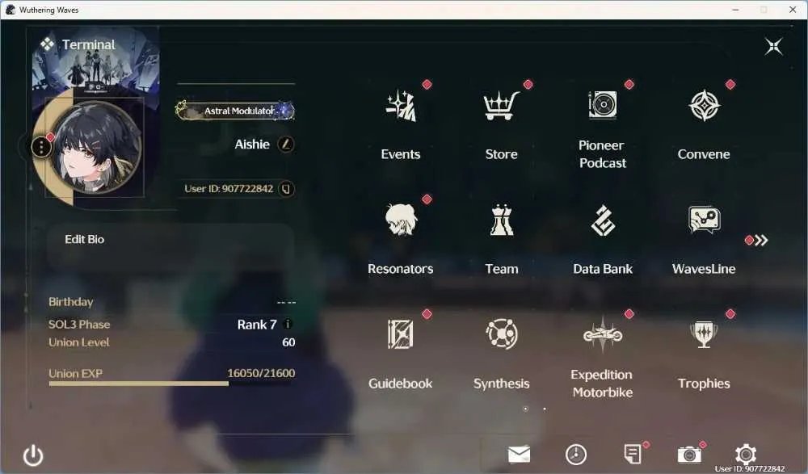This screenshot has height=474, width=808.
Task: Open the Trophies cup icon
Action: pos(704,333)
